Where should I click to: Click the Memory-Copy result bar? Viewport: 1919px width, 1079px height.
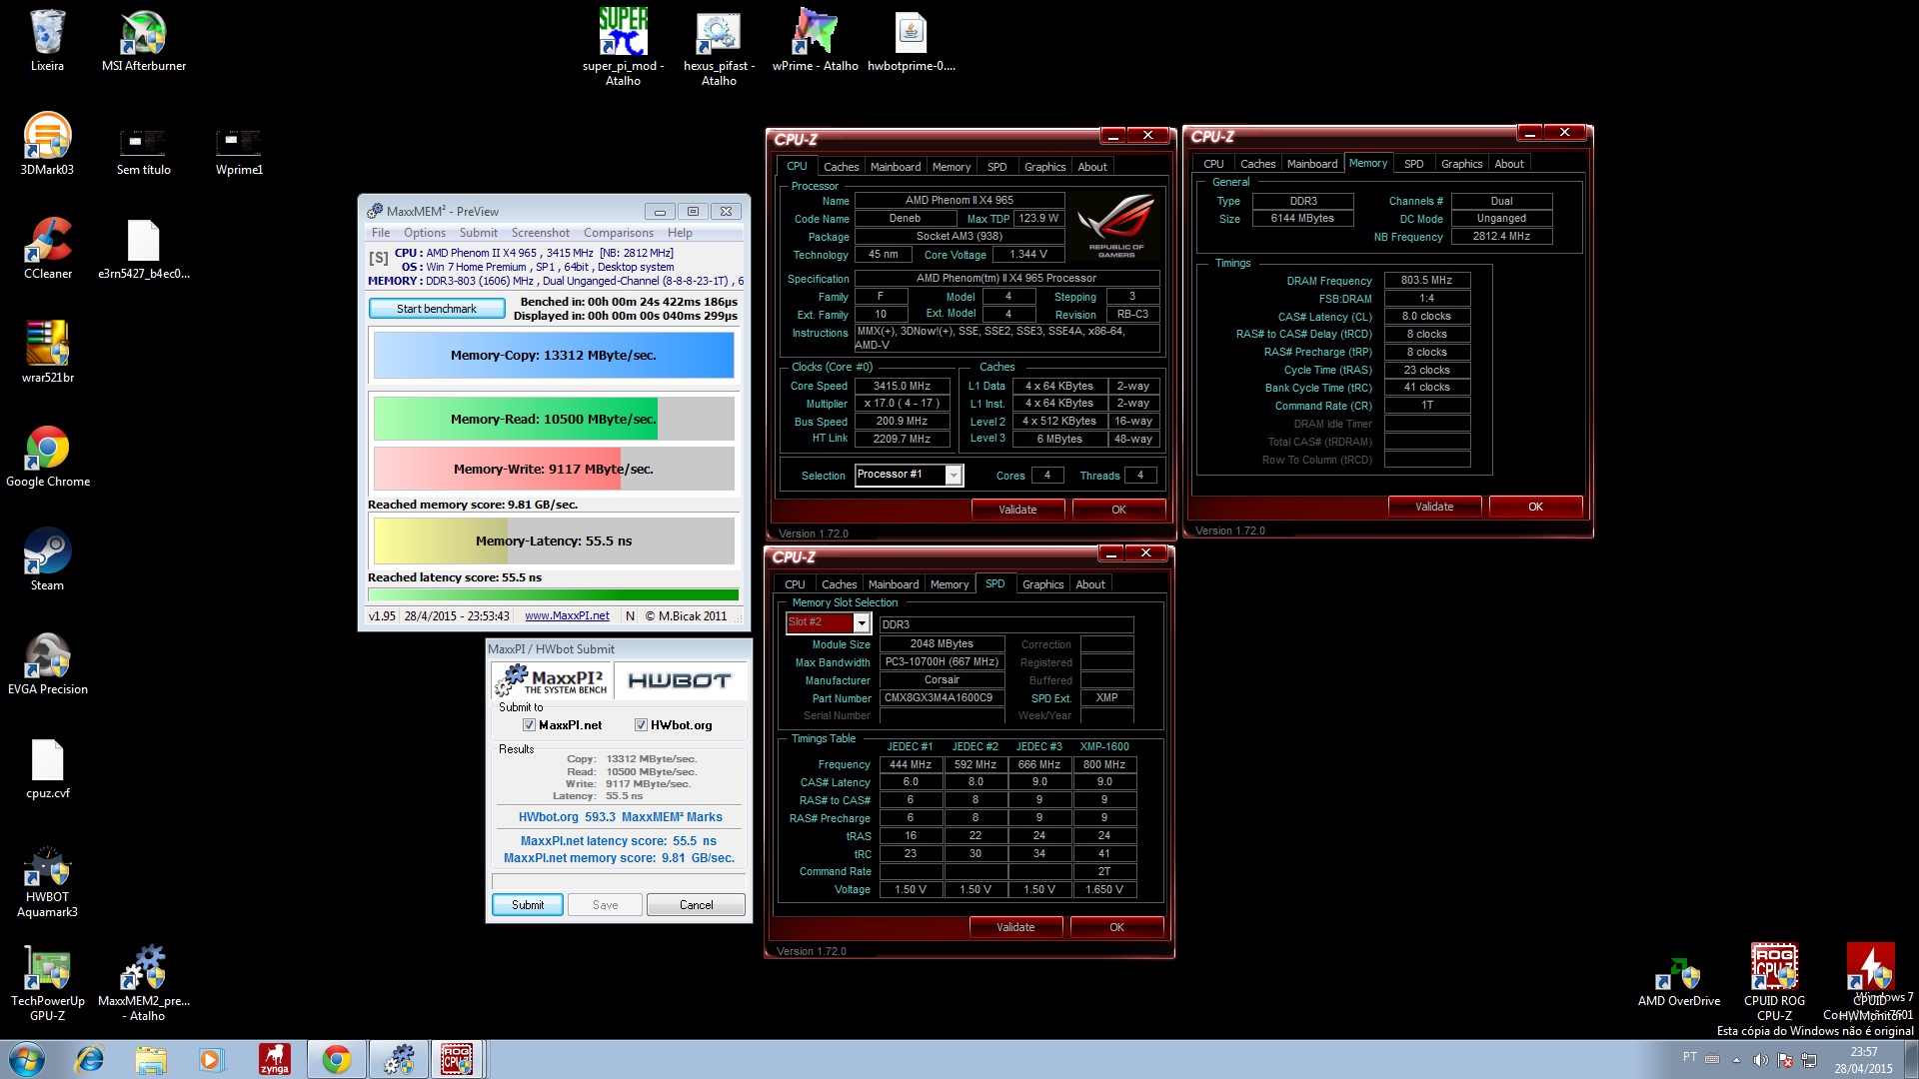click(554, 355)
